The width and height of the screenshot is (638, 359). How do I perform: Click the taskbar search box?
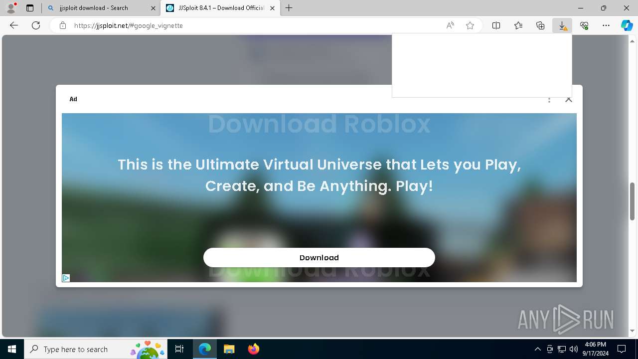pyautogui.click(x=96, y=349)
